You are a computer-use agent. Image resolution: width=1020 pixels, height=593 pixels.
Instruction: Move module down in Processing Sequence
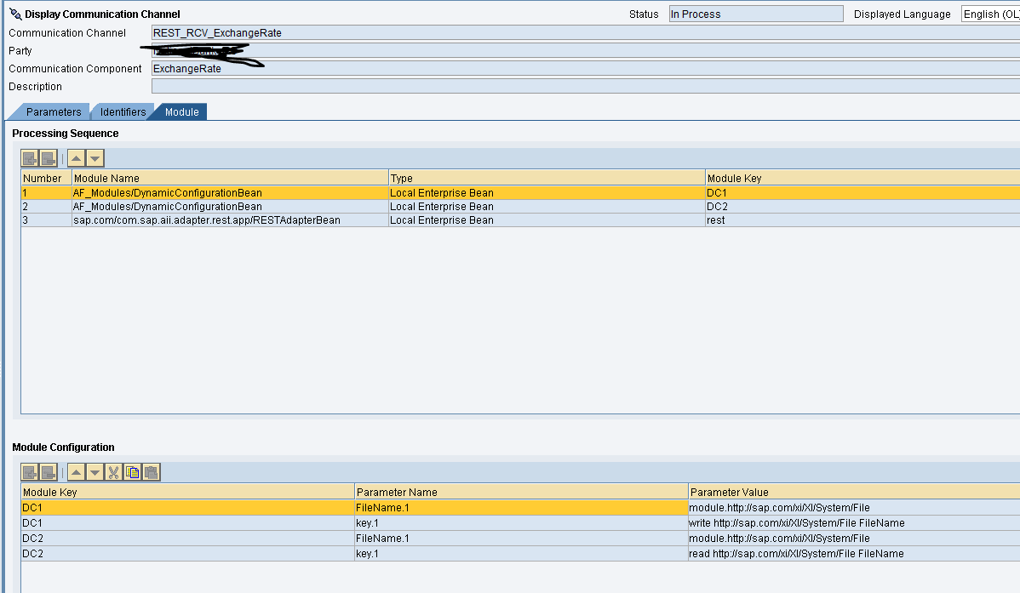point(95,158)
